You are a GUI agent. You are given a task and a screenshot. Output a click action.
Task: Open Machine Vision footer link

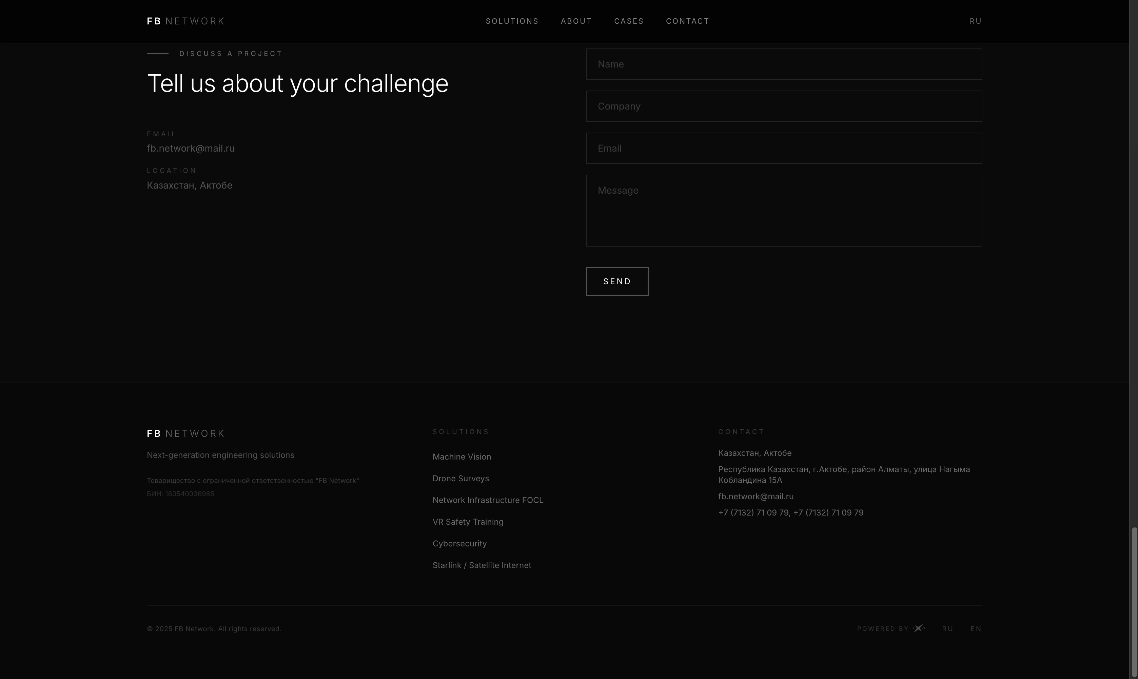click(x=462, y=457)
